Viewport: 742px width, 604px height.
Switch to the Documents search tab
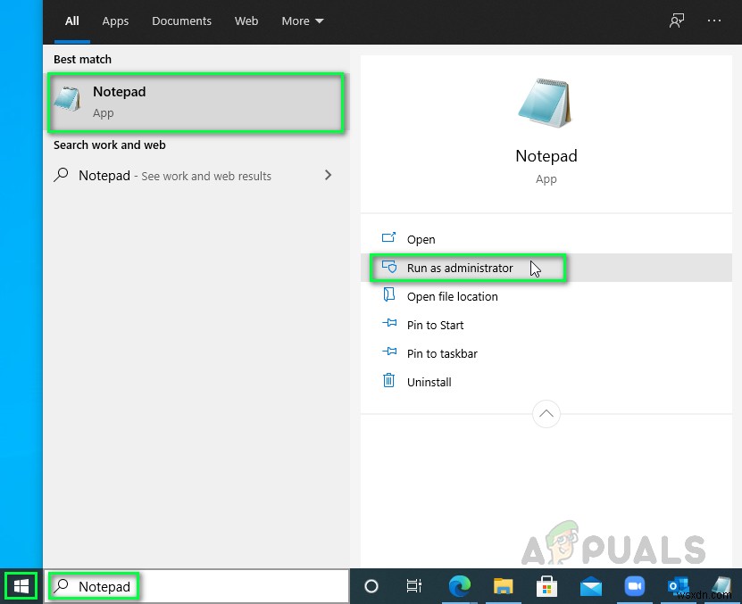tap(181, 21)
